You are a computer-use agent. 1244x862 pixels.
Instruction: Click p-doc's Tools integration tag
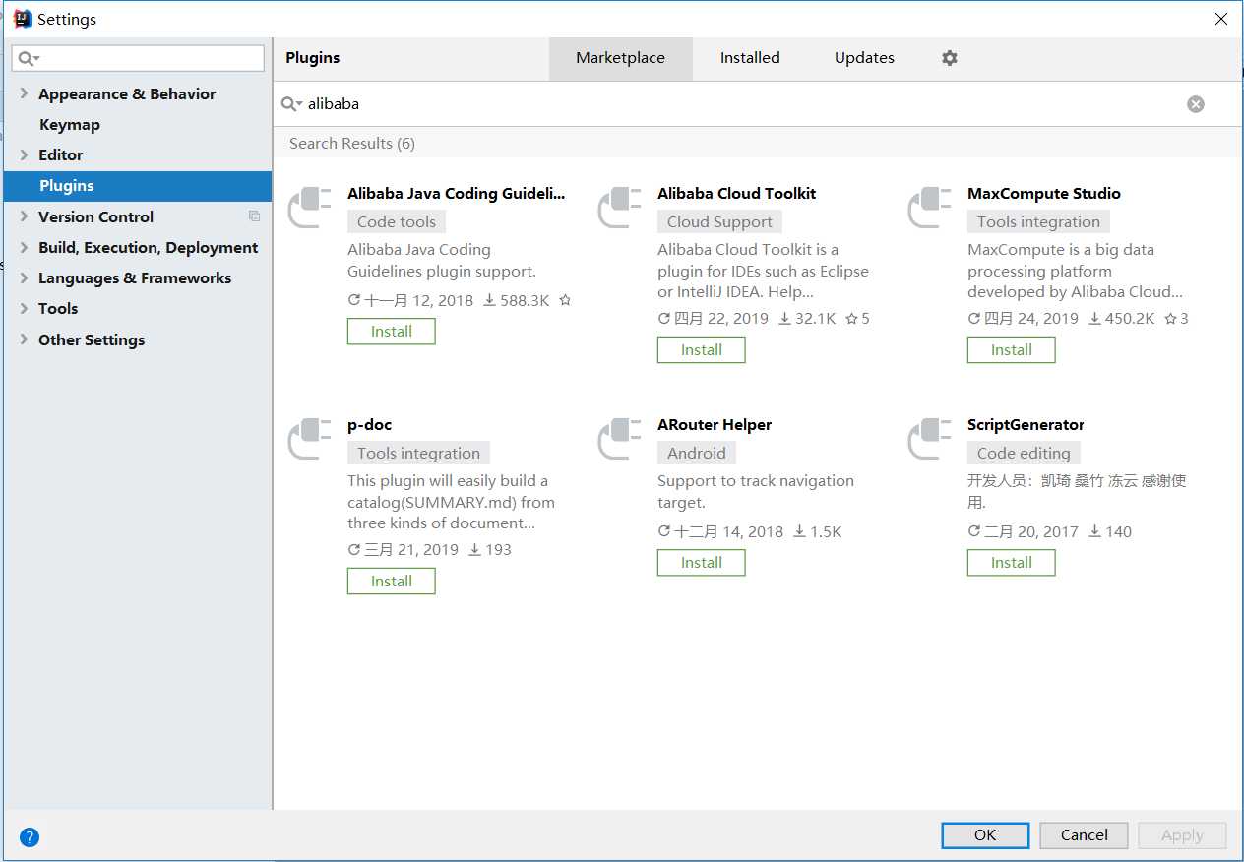[418, 454]
